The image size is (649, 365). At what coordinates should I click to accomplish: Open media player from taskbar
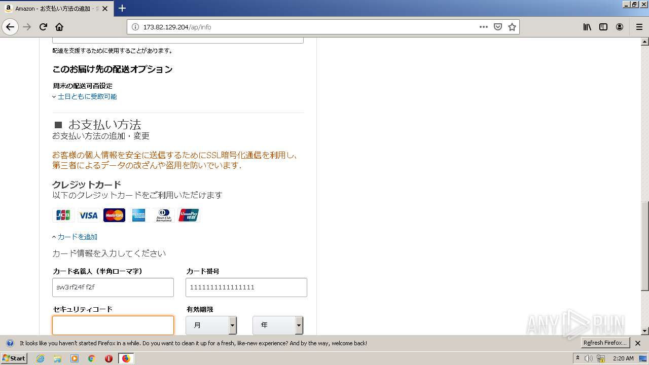tap(75, 358)
